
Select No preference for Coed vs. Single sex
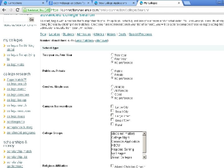(x=112, y=98)
